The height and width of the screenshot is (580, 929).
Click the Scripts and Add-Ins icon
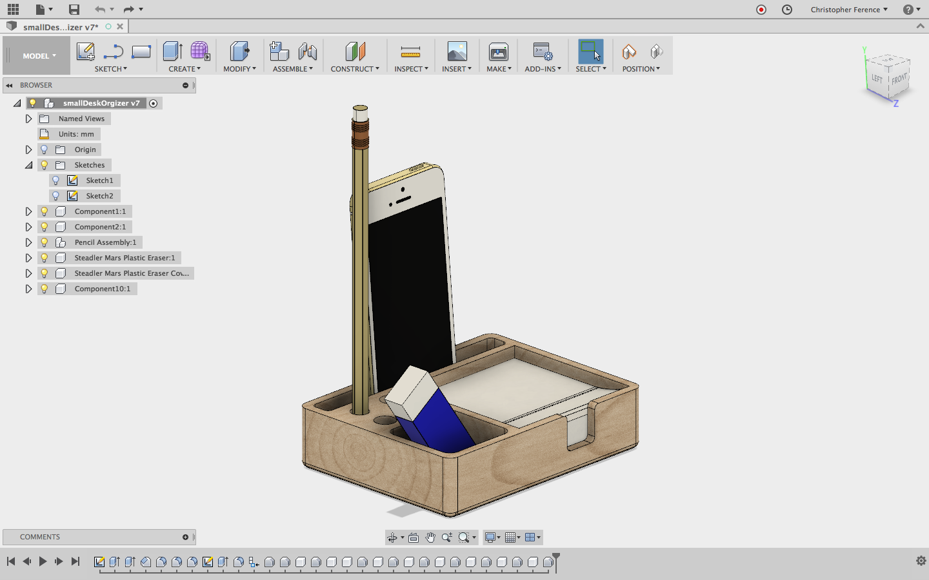click(542, 52)
